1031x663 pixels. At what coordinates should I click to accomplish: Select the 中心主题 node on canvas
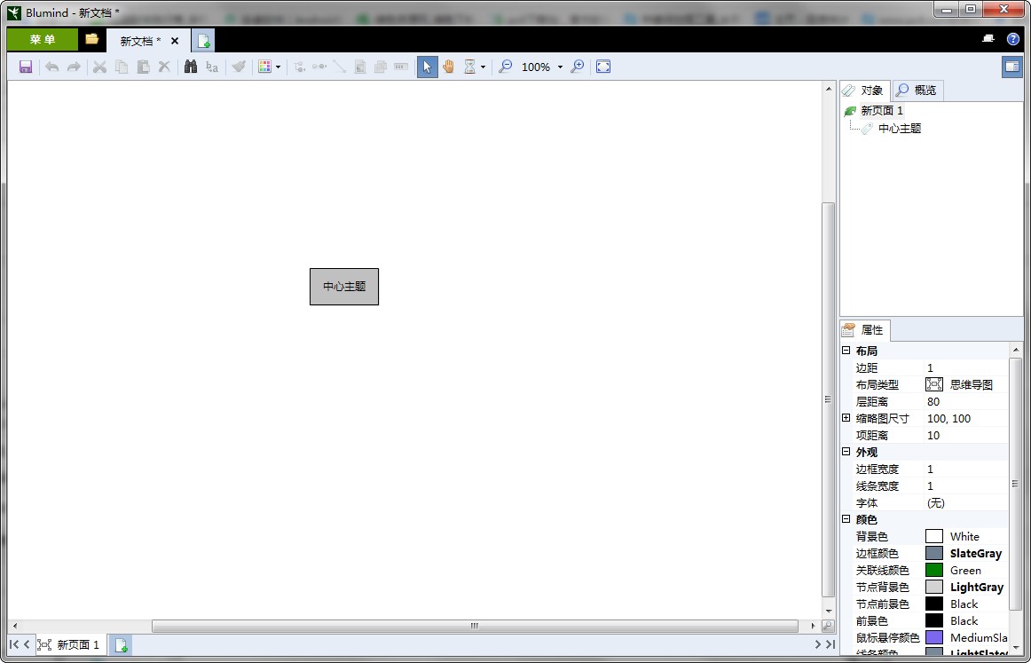[x=344, y=287]
